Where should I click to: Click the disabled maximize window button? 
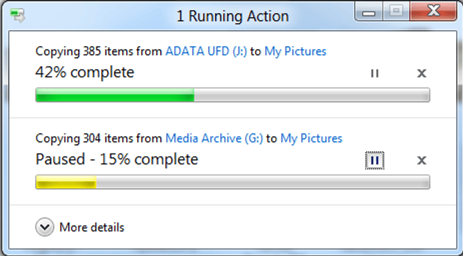pos(396,12)
